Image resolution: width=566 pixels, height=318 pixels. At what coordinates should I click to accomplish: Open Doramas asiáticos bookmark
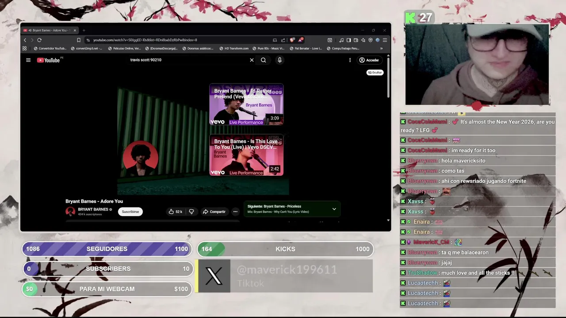(199, 49)
